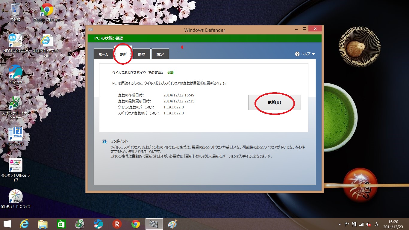Screen dimensions: 409x230
Task: Open the red R icon in taskbar
Action: [x=117, y=224]
